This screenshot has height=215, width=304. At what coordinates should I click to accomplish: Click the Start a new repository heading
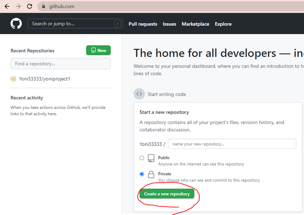pyautogui.click(x=164, y=112)
